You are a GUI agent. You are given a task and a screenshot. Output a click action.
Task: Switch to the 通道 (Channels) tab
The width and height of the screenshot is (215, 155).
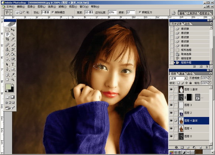point(182,74)
